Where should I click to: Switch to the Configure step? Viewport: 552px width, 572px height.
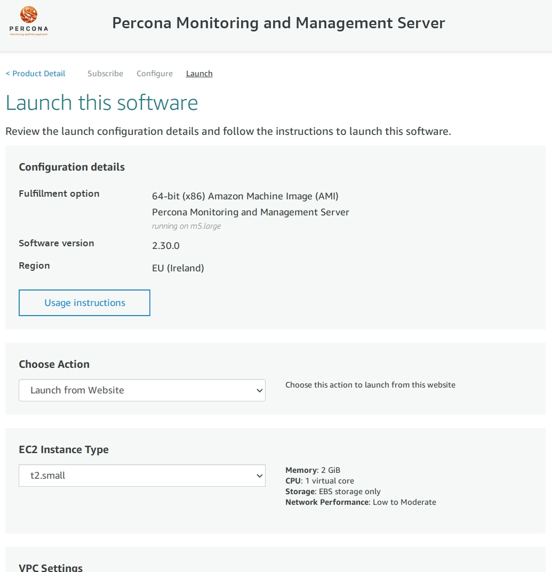pos(154,74)
